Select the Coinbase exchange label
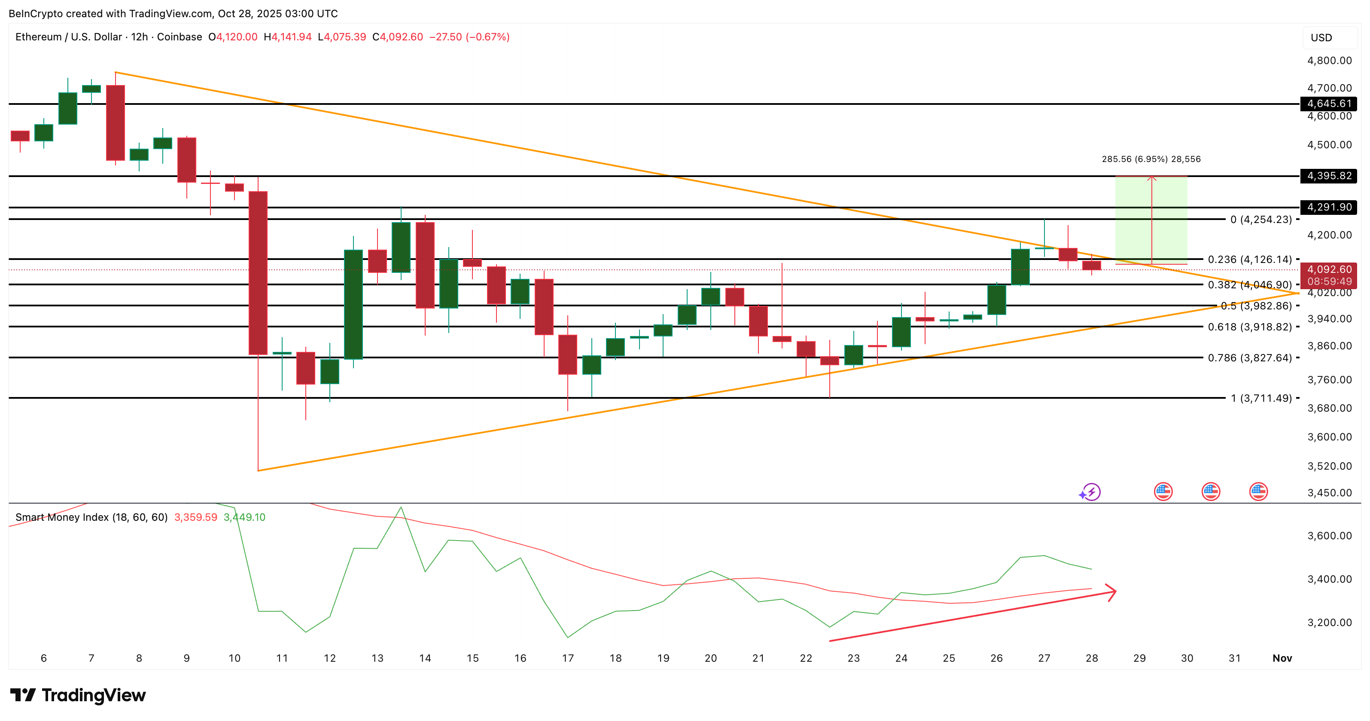This screenshot has width=1370, height=721. pos(179,37)
